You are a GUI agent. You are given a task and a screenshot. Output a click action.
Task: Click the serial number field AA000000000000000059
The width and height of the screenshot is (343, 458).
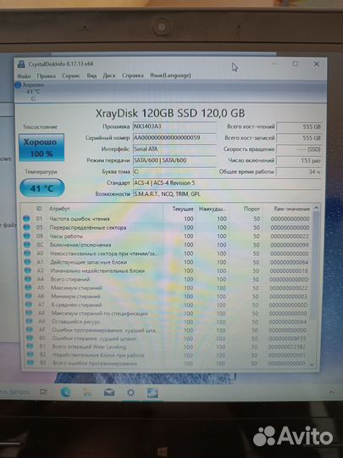tap(174, 137)
